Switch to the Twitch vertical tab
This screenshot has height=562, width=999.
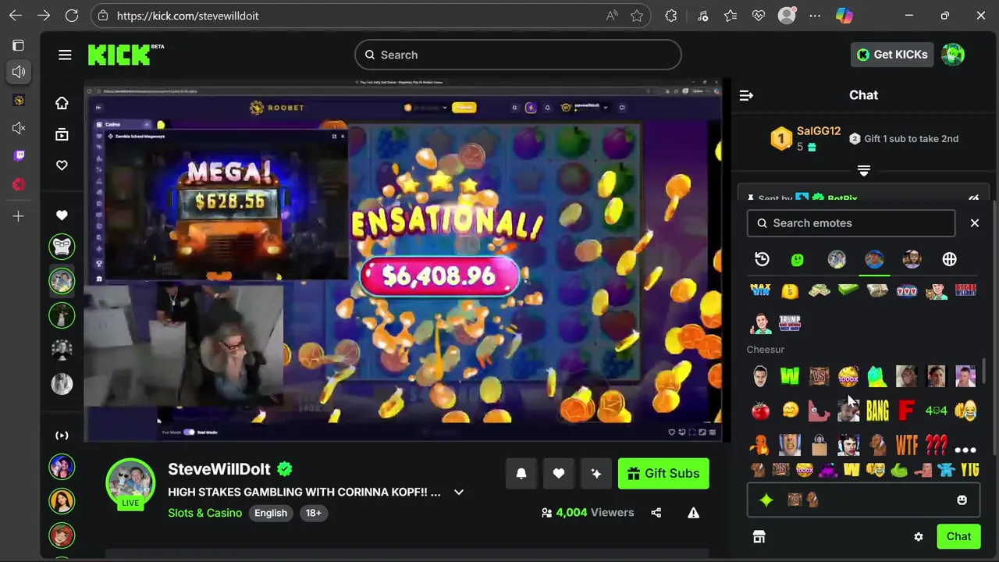click(19, 155)
